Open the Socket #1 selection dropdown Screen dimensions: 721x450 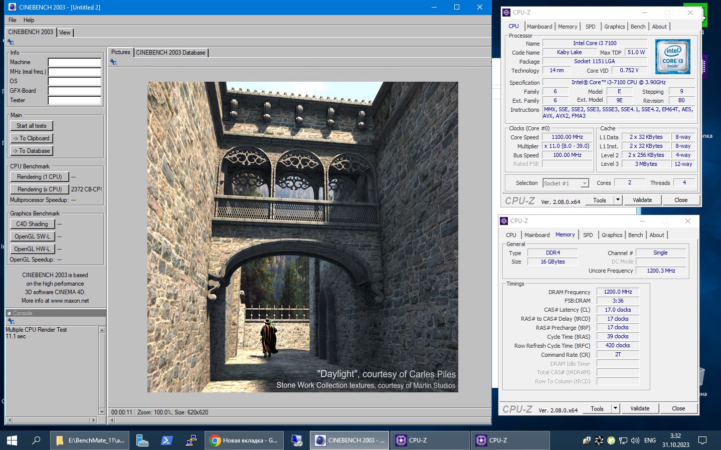(566, 183)
